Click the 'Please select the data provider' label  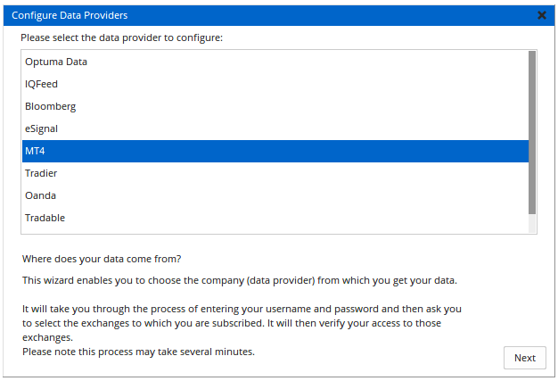(x=122, y=38)
